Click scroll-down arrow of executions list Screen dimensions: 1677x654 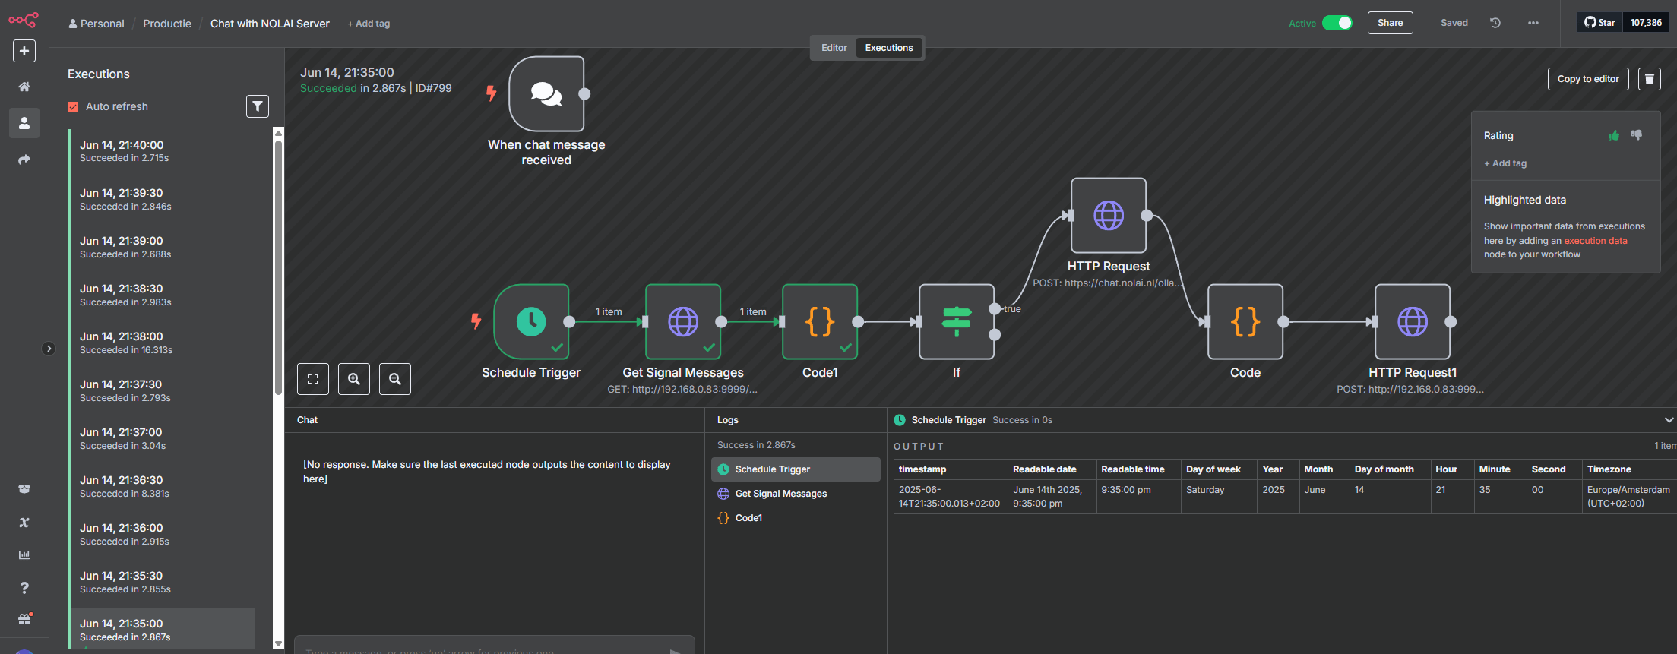coord(278,644)
